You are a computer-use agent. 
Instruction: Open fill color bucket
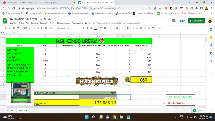pos(101,28)
